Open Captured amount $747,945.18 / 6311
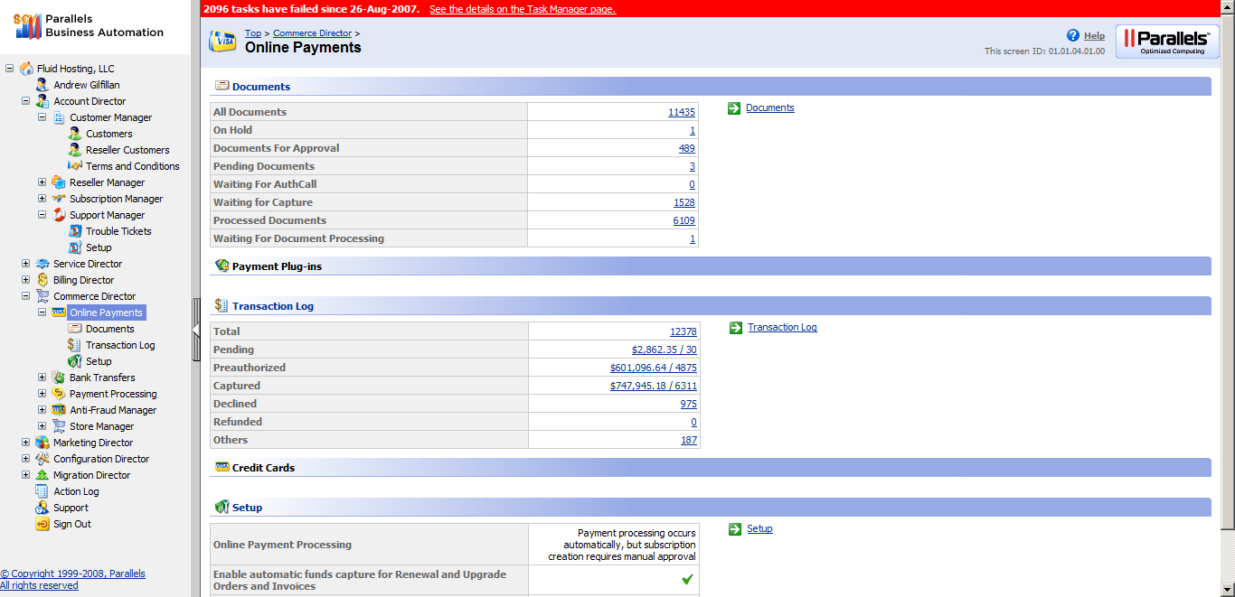Screen dimensions: 1235x597 coord(654,386)
